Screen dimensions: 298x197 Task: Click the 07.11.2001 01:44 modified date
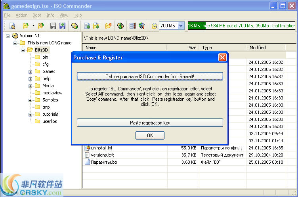(266, 141)
